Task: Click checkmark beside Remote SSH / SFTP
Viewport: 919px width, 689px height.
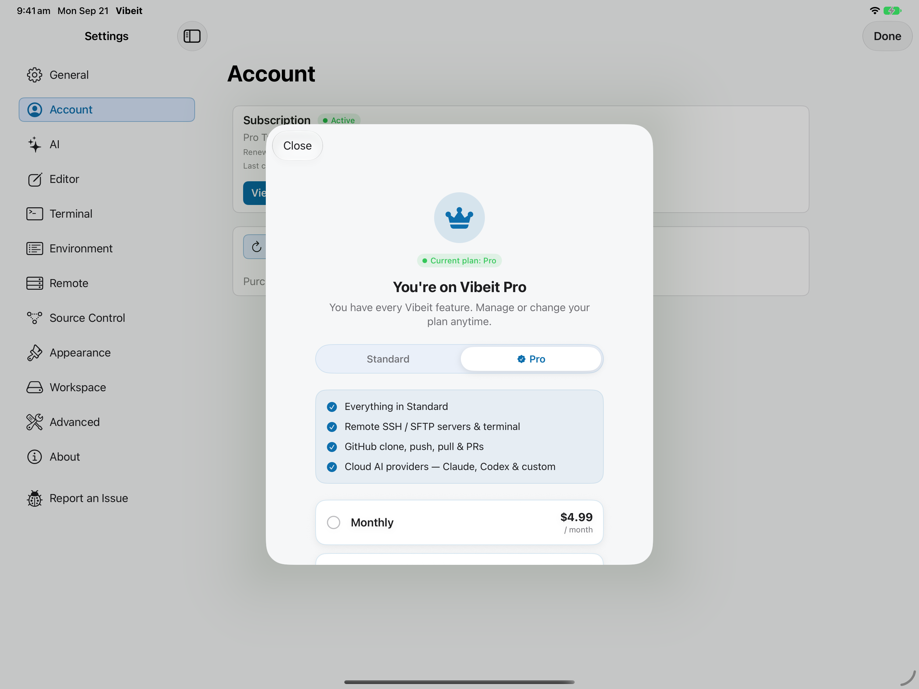Action: (332, 427)
